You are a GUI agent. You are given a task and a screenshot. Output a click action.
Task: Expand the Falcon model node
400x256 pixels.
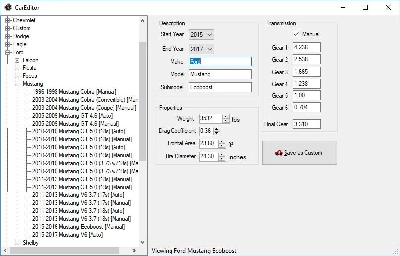point(17,60)
